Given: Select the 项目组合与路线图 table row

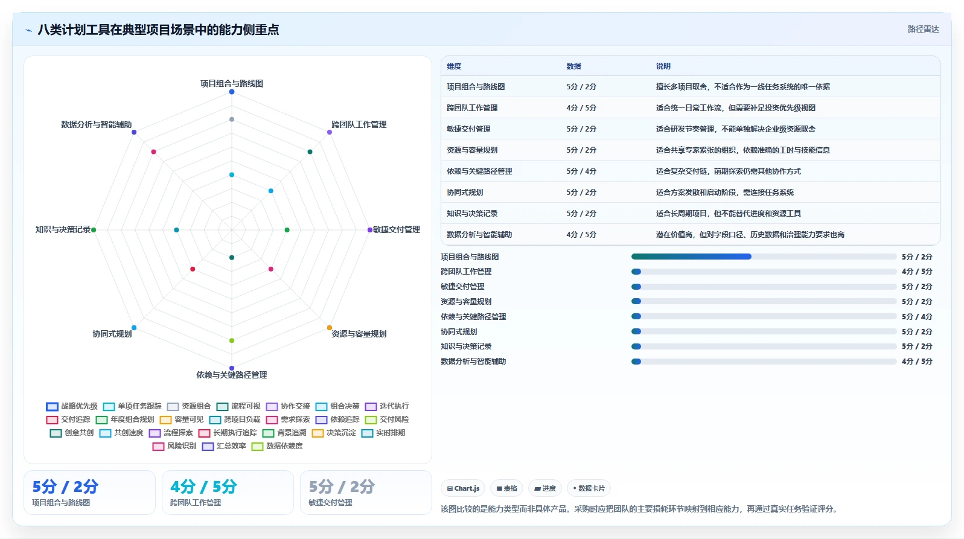Looking at the screenshot, I should [x=691, y=87].
